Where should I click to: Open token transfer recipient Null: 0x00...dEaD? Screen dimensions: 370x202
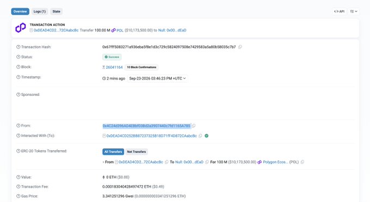189,162
